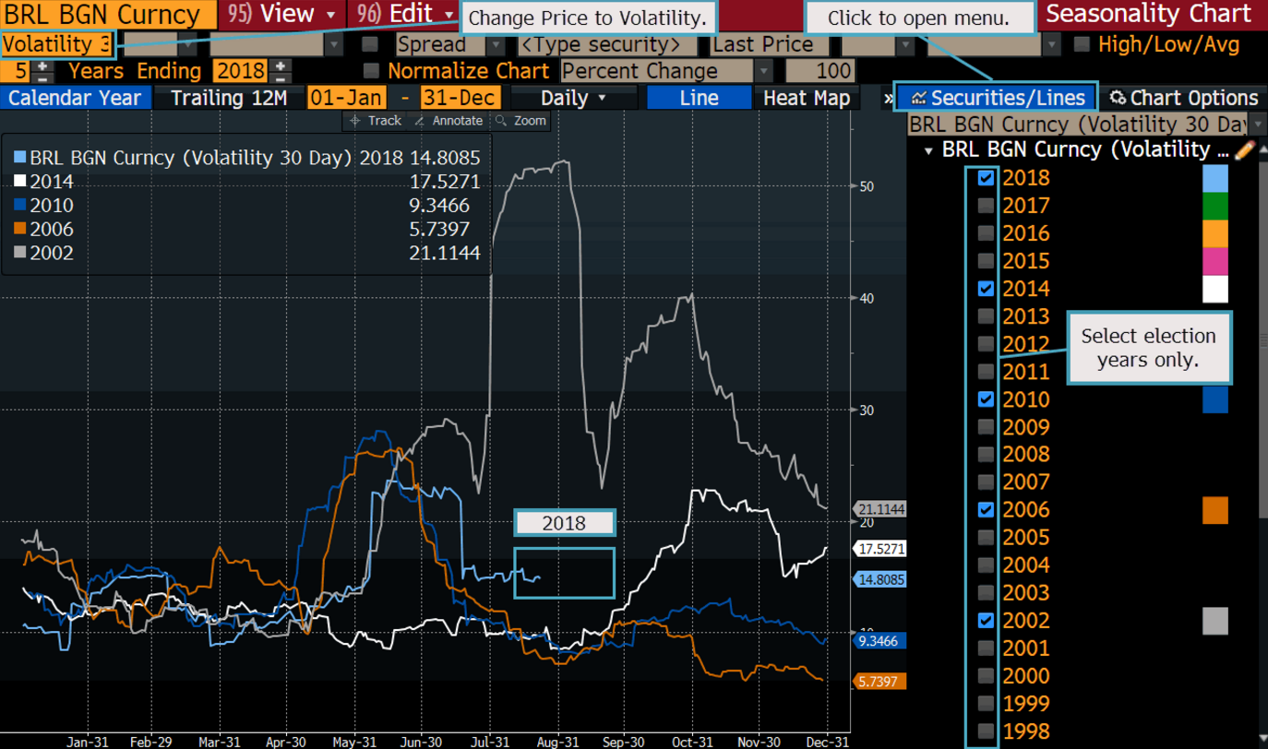Enable the 2016 year checkbox

coord(986,233)
